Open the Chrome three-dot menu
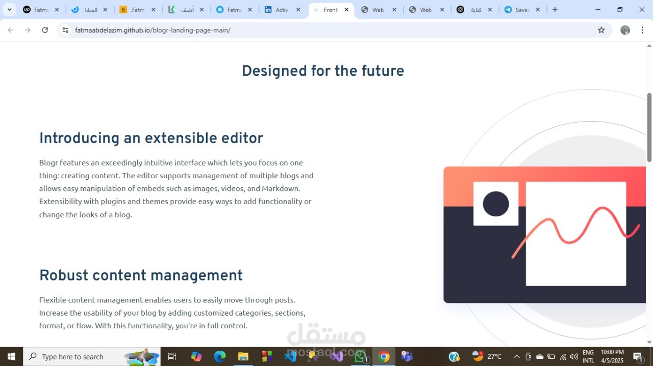The width and height of the screenshot is (653, 366). tap(642, 30)
